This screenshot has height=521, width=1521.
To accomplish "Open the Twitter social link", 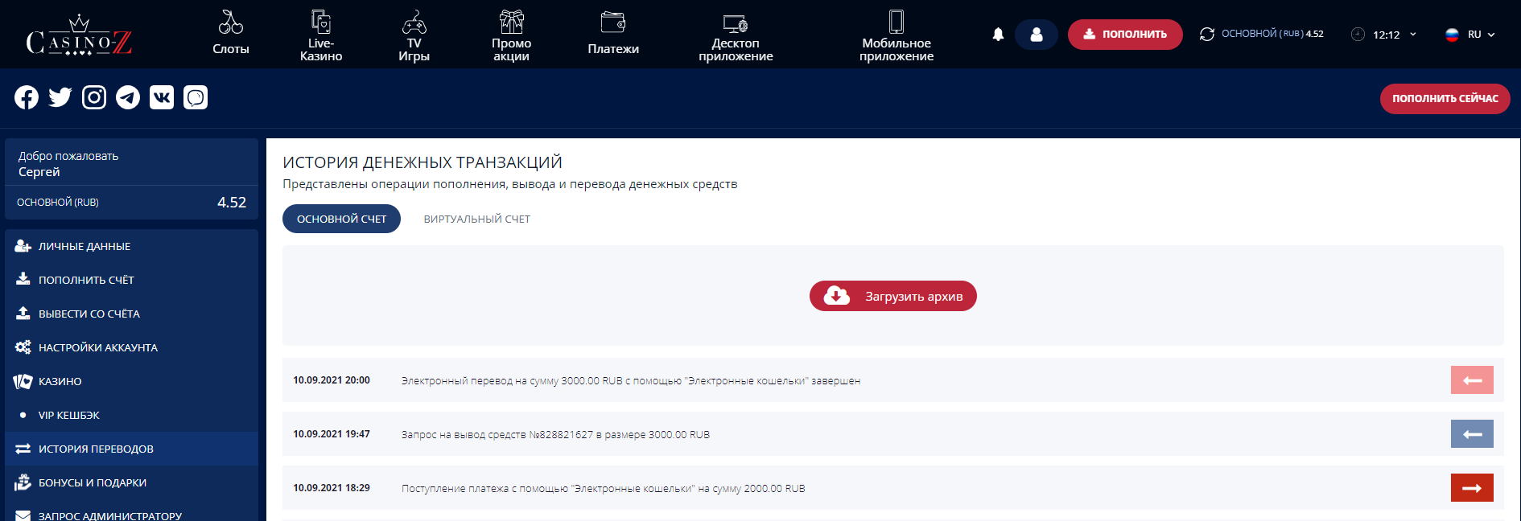I will 60,97.
